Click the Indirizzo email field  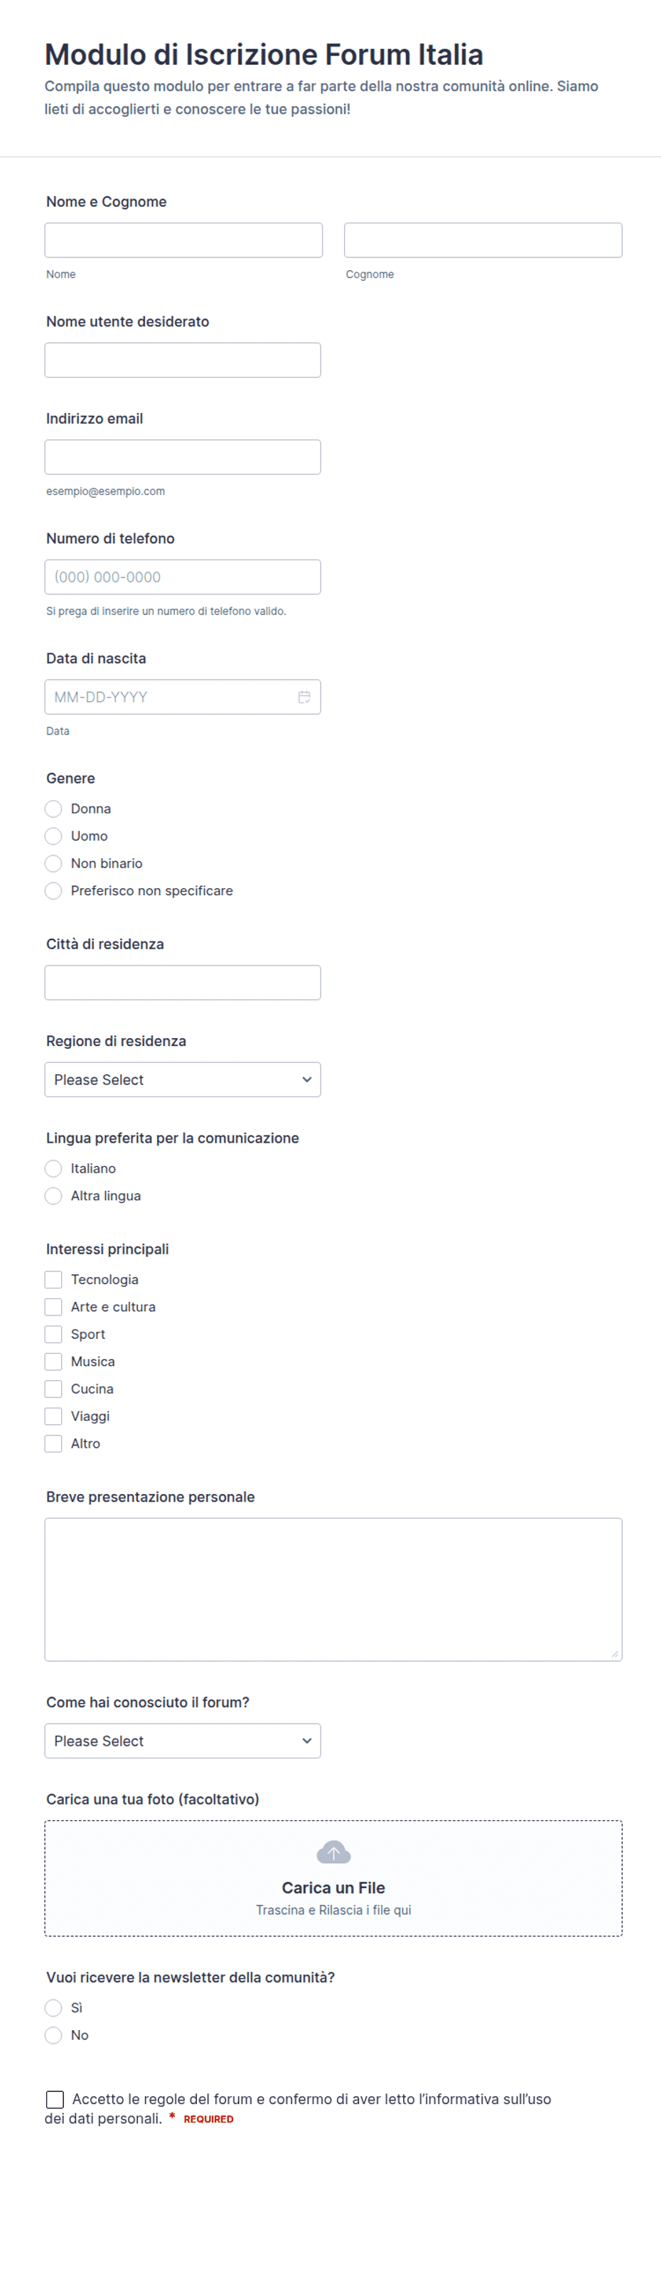[183, 457]
